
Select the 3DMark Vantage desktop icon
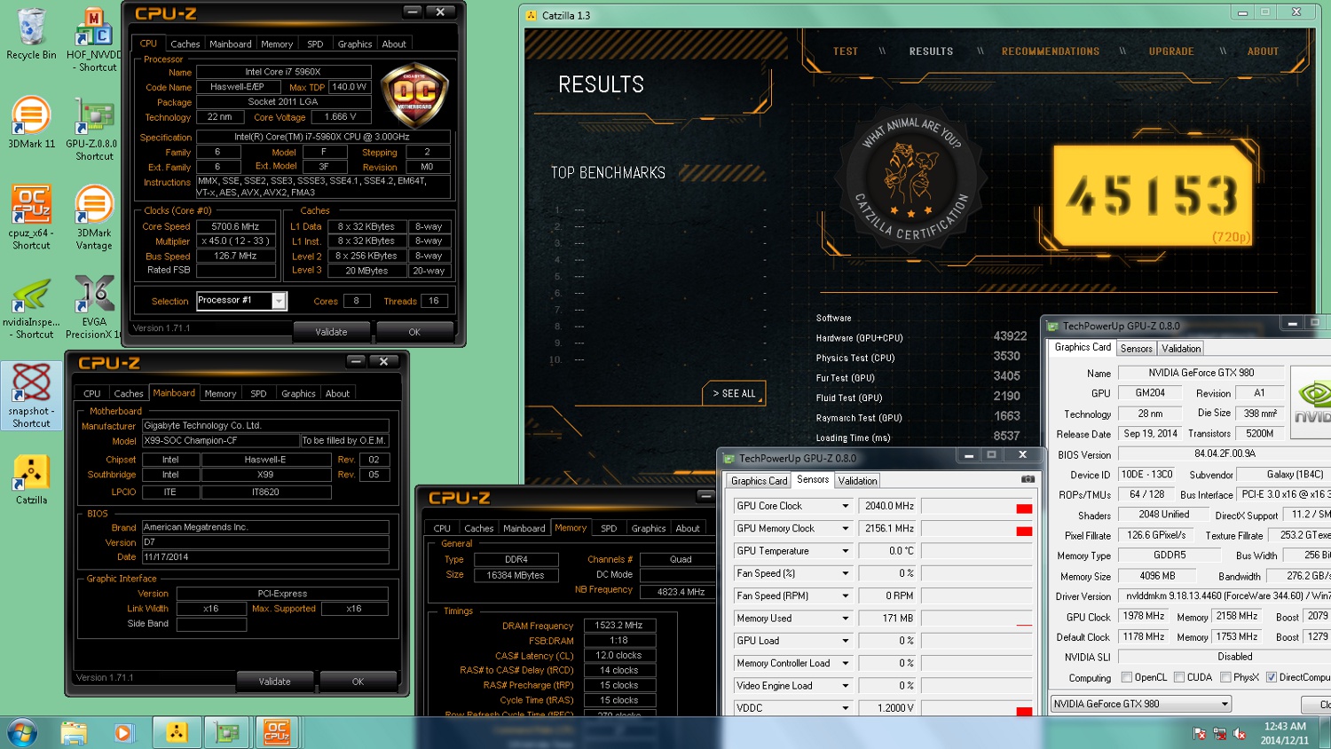(x=94, y=217)
